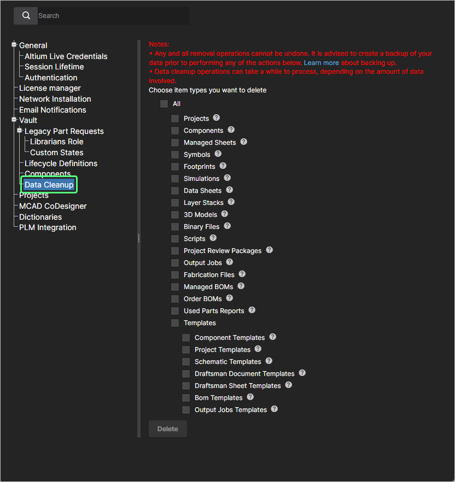This screenshot has height=482, width=455.
Task: Open the Learn more backup link
Action: coord(321,63)
